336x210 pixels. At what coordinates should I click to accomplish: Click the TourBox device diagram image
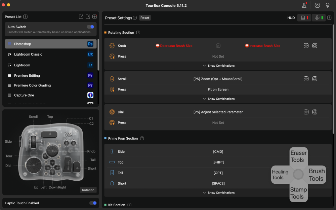[x=51, y=152]
